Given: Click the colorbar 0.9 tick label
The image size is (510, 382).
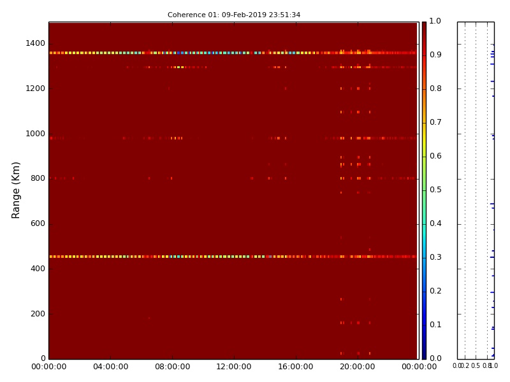Looking at the screenshot, I should 435,55.
